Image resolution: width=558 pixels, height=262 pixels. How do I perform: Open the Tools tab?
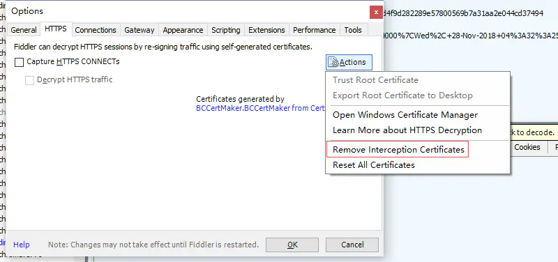coord(353,30)
